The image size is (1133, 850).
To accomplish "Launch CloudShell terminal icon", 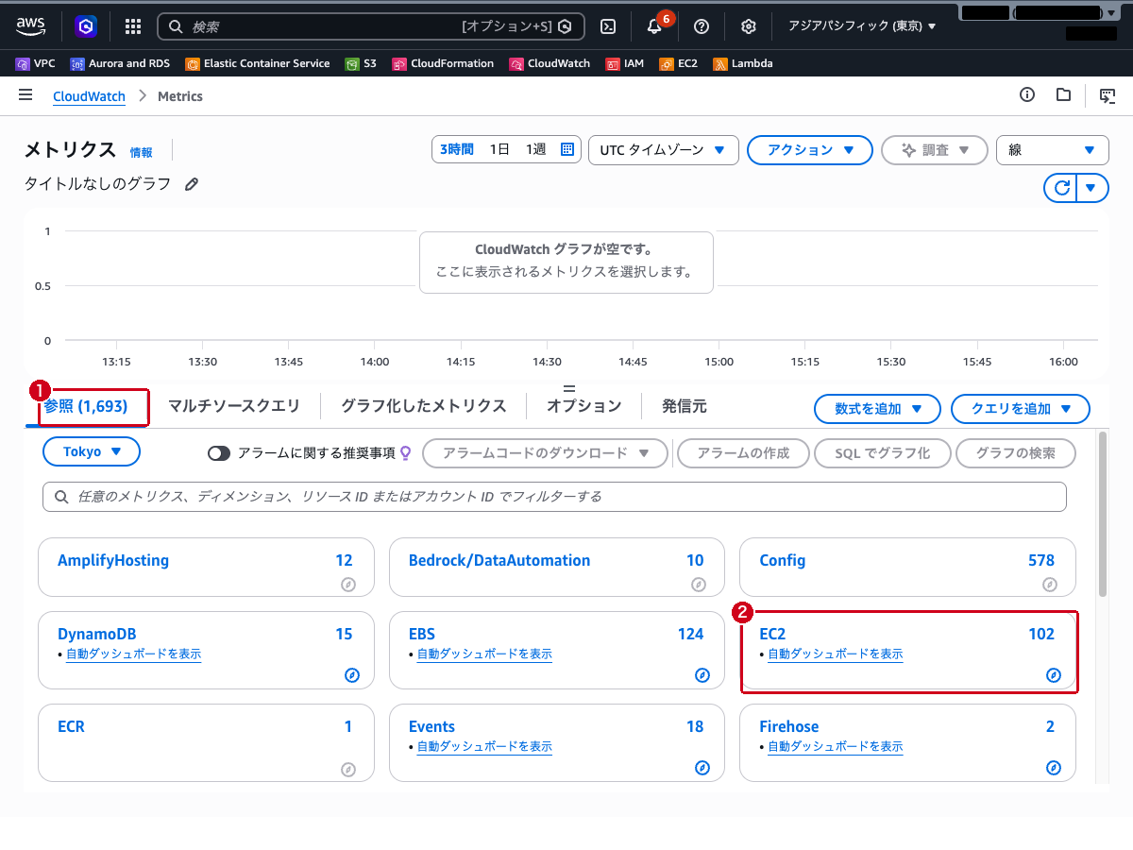I will tap(610, 26).
